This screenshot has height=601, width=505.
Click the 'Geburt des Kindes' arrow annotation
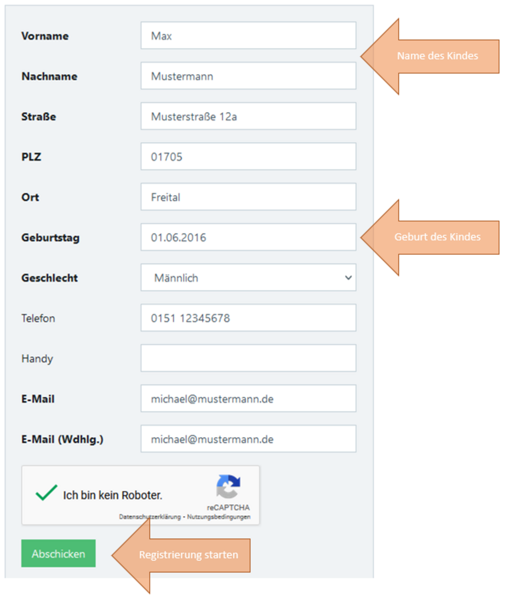pyautogui.click(x=430, y=237)
